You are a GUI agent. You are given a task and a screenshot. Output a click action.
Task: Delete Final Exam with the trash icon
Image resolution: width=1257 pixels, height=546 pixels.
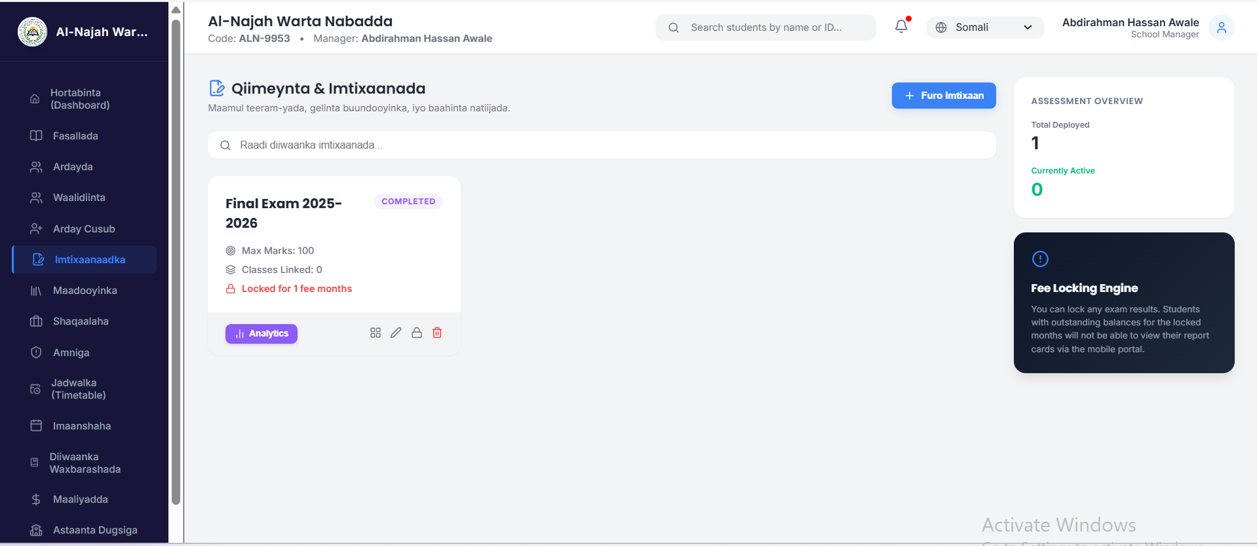pos(437,333)
